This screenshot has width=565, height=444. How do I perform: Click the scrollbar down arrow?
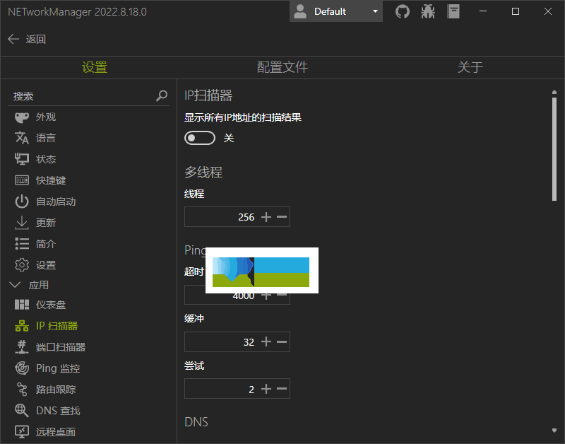[x=554, y=431]
